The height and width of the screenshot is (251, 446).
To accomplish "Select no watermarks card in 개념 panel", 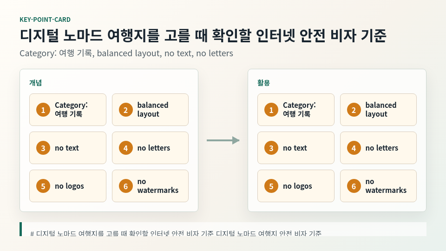I will coord(150,186).
